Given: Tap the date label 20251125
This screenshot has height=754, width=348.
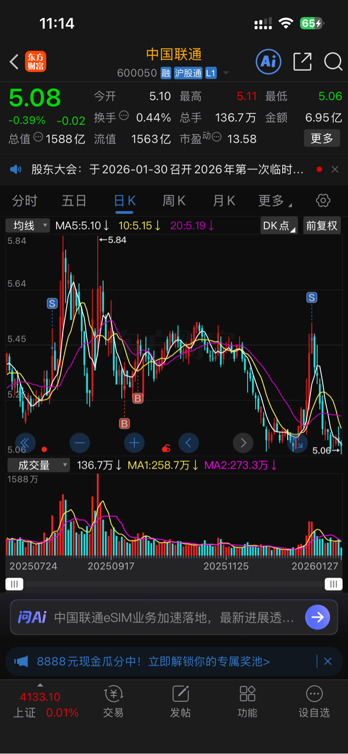Looking at the screenshot, I should coord(226,566).
